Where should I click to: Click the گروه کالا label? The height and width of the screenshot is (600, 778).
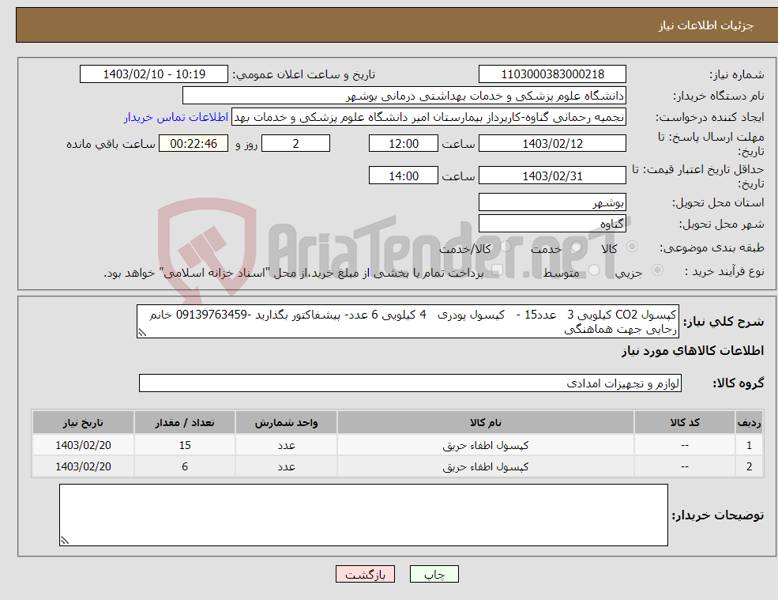coord(739,383)
